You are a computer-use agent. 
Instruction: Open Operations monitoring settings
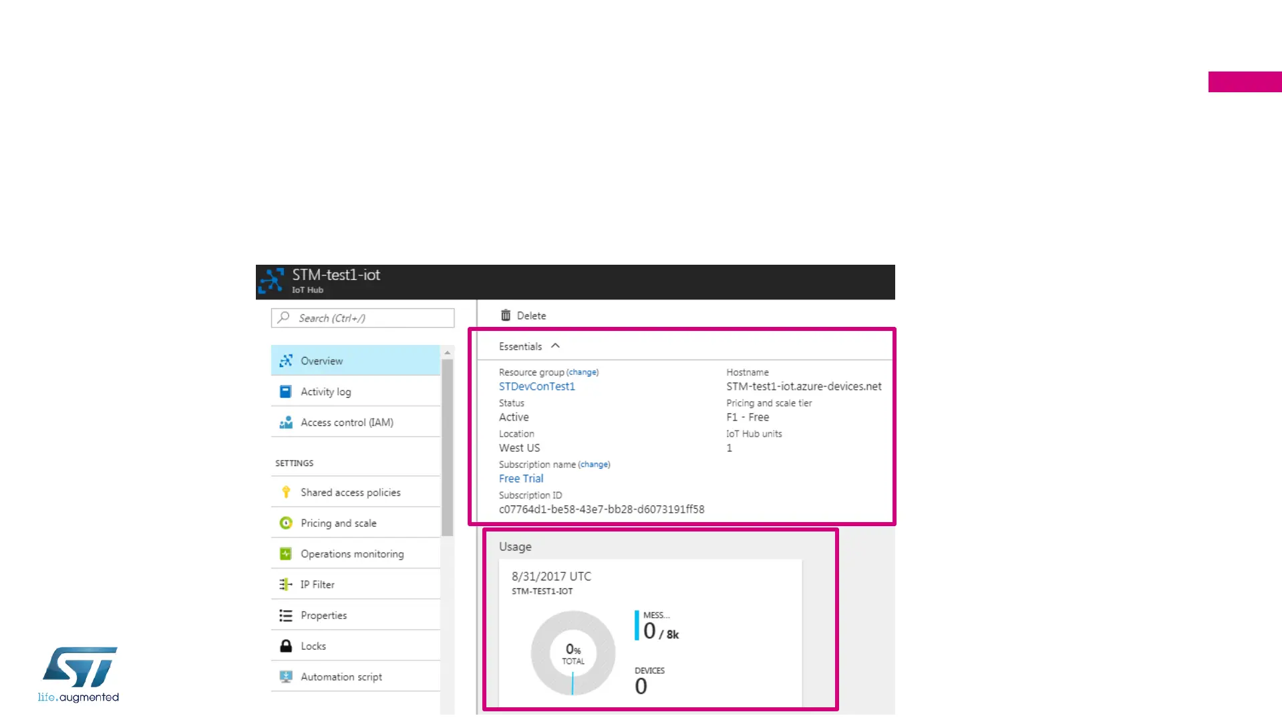(x=355, y=554)
